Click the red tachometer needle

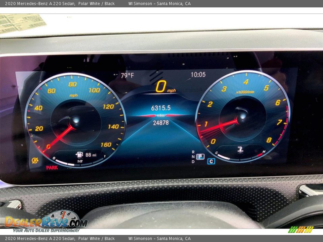pyautogui.click(x=220, y=126)
